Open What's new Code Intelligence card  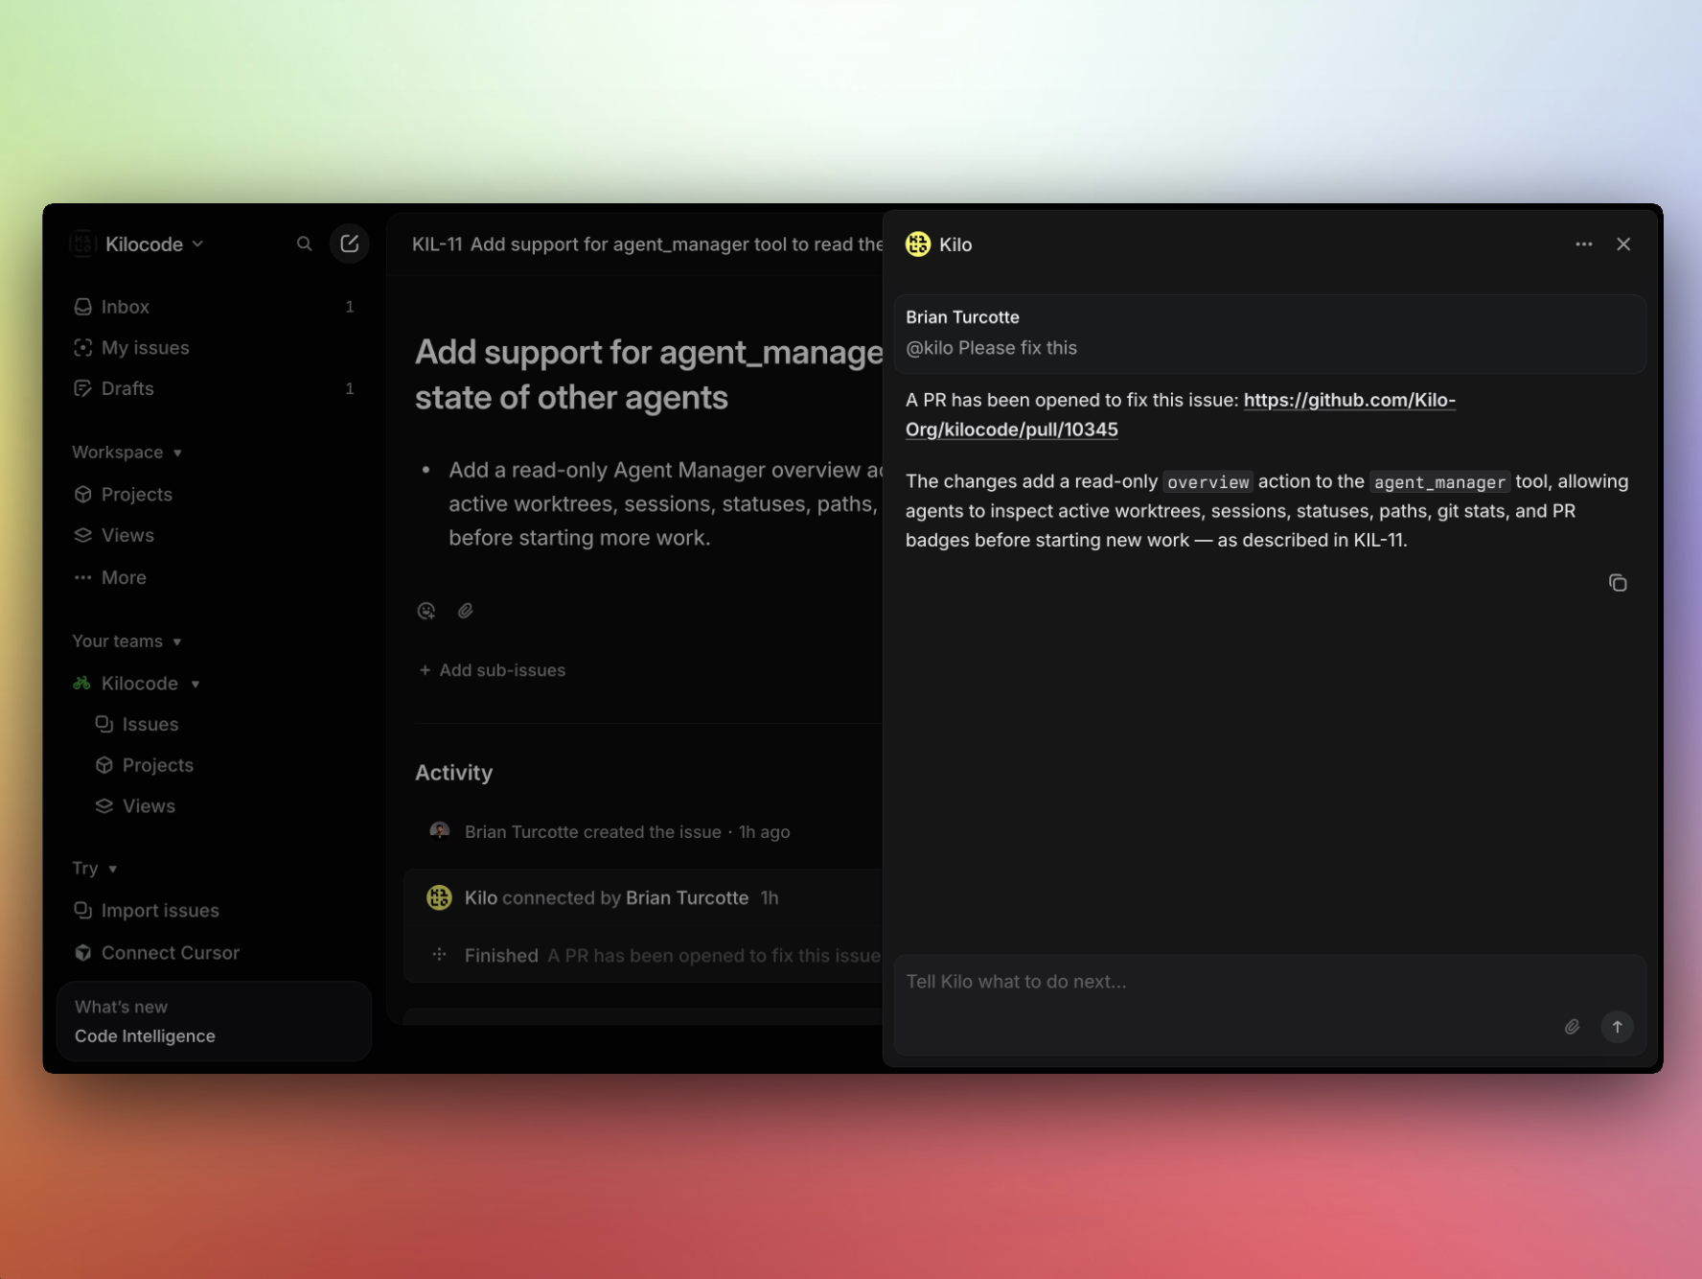(x=215, y=1021)
